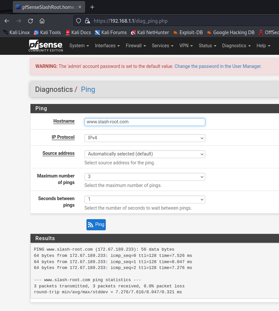Open the Exploit-DB bookmark
Viewport: 279px width, 311px height.
point(188,32)
